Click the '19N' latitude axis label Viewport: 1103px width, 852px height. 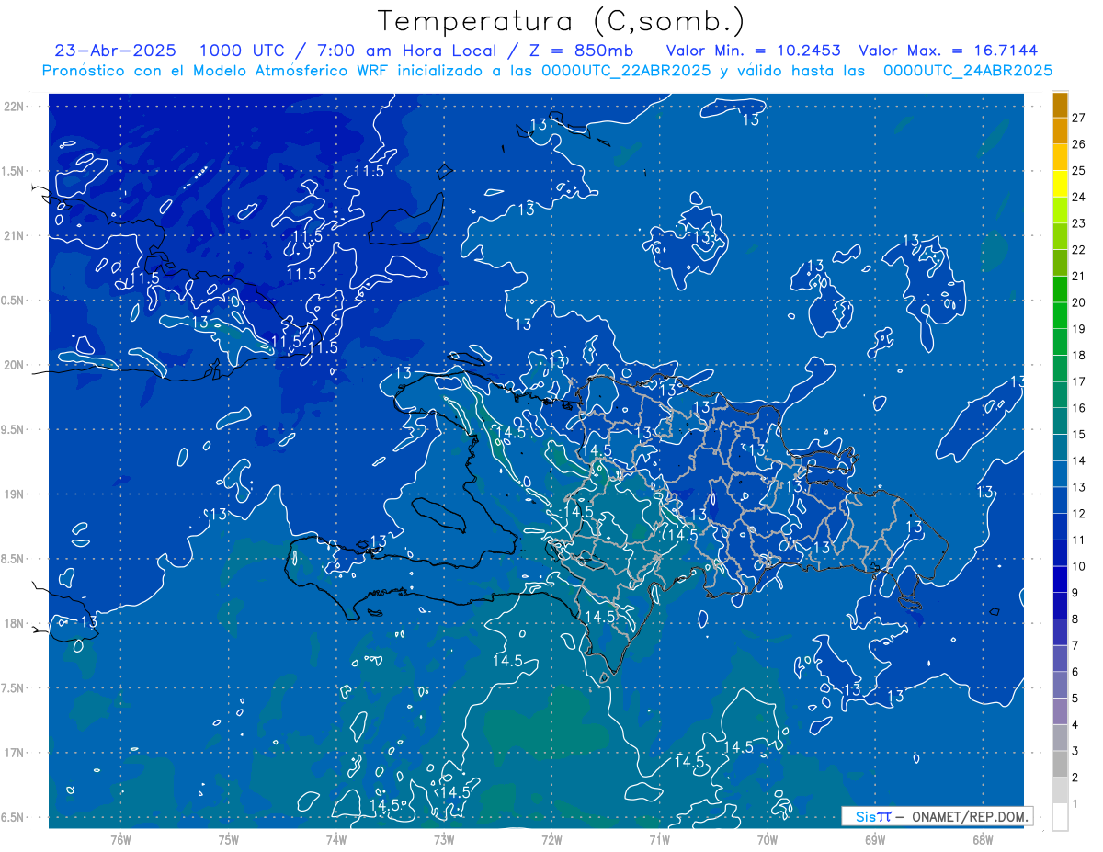tap(14, 494)
